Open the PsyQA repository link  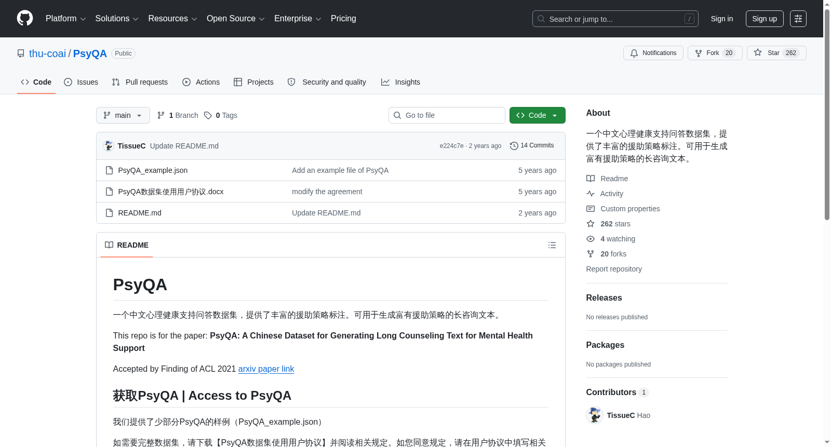point(90,53)
